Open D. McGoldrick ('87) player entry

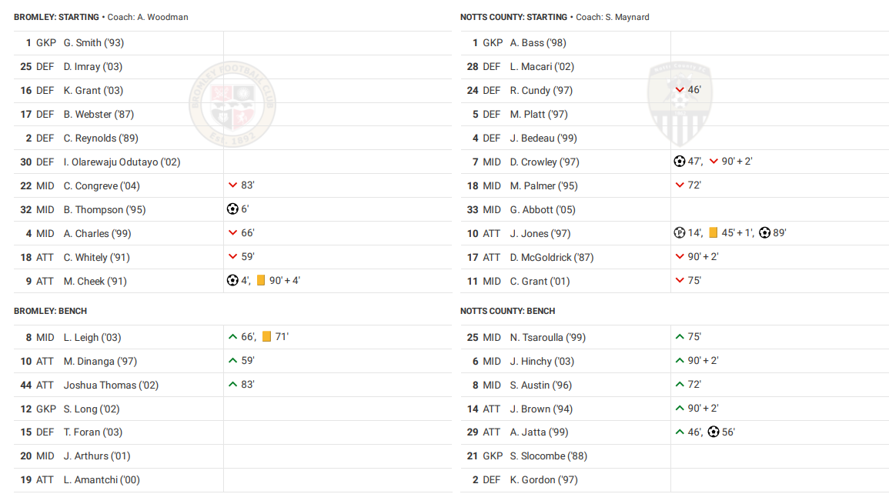coord(551,258)
